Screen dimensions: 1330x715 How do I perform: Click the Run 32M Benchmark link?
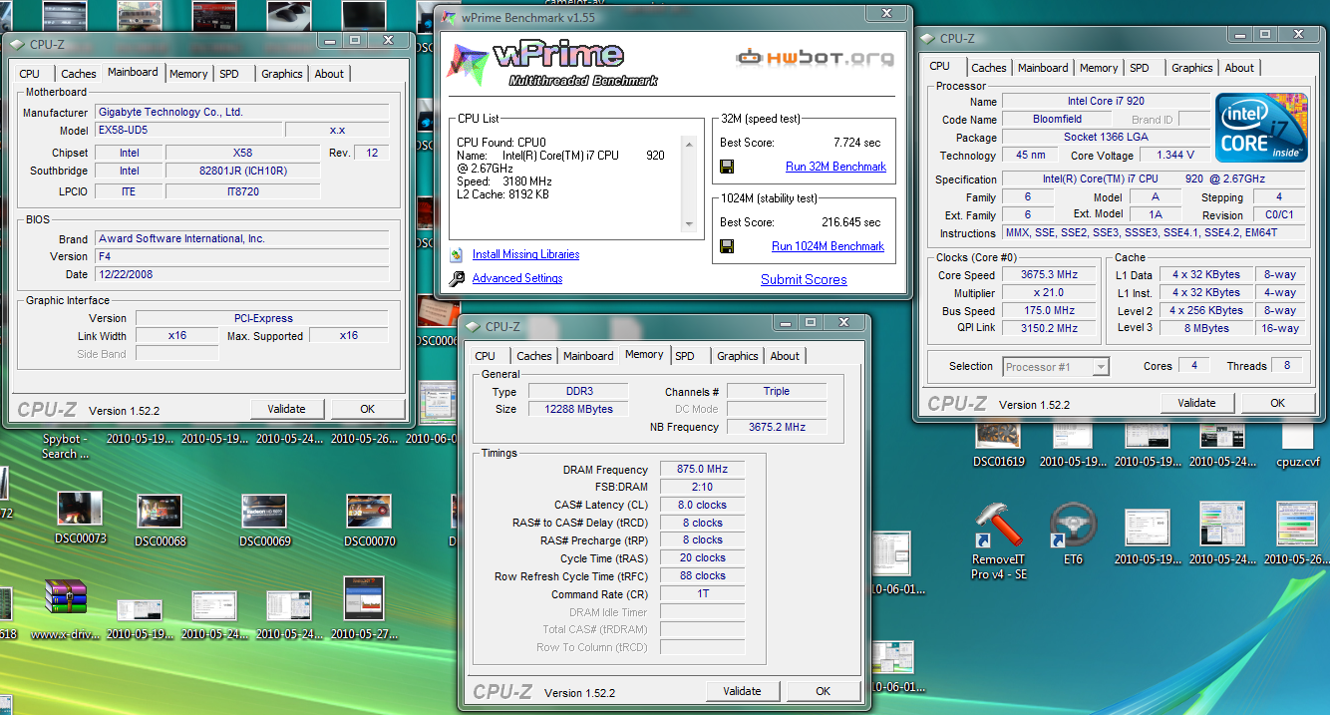(835, 167)
